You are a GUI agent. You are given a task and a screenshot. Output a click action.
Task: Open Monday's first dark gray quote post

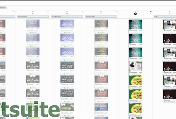point(33,68)
